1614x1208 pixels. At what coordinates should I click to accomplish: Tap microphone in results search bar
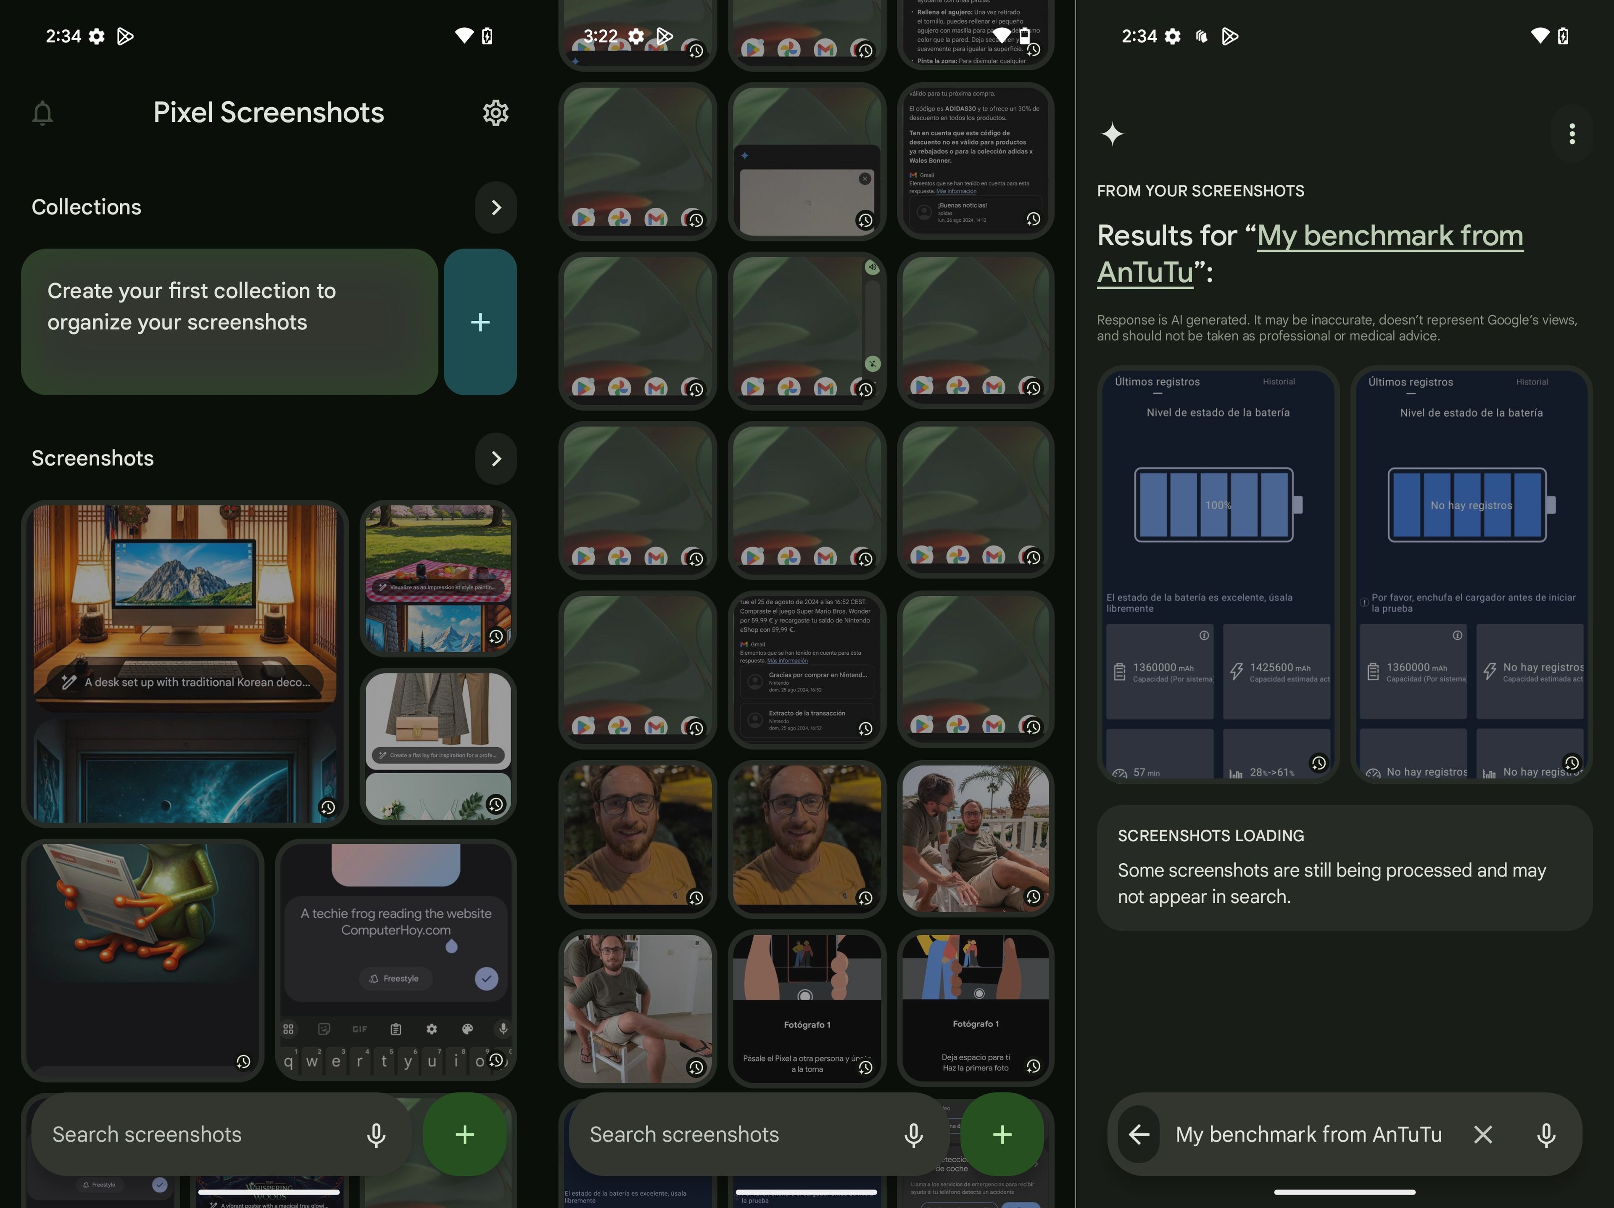1546,1135
